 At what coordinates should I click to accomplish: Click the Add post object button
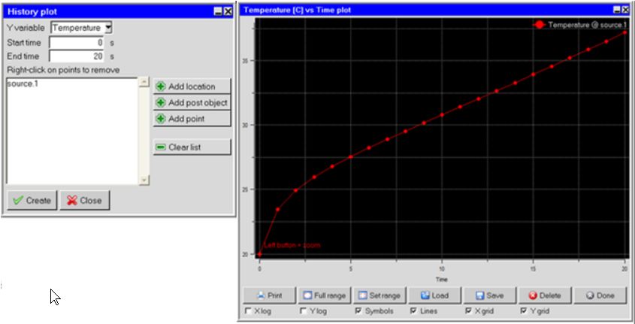tap(192, 103)
